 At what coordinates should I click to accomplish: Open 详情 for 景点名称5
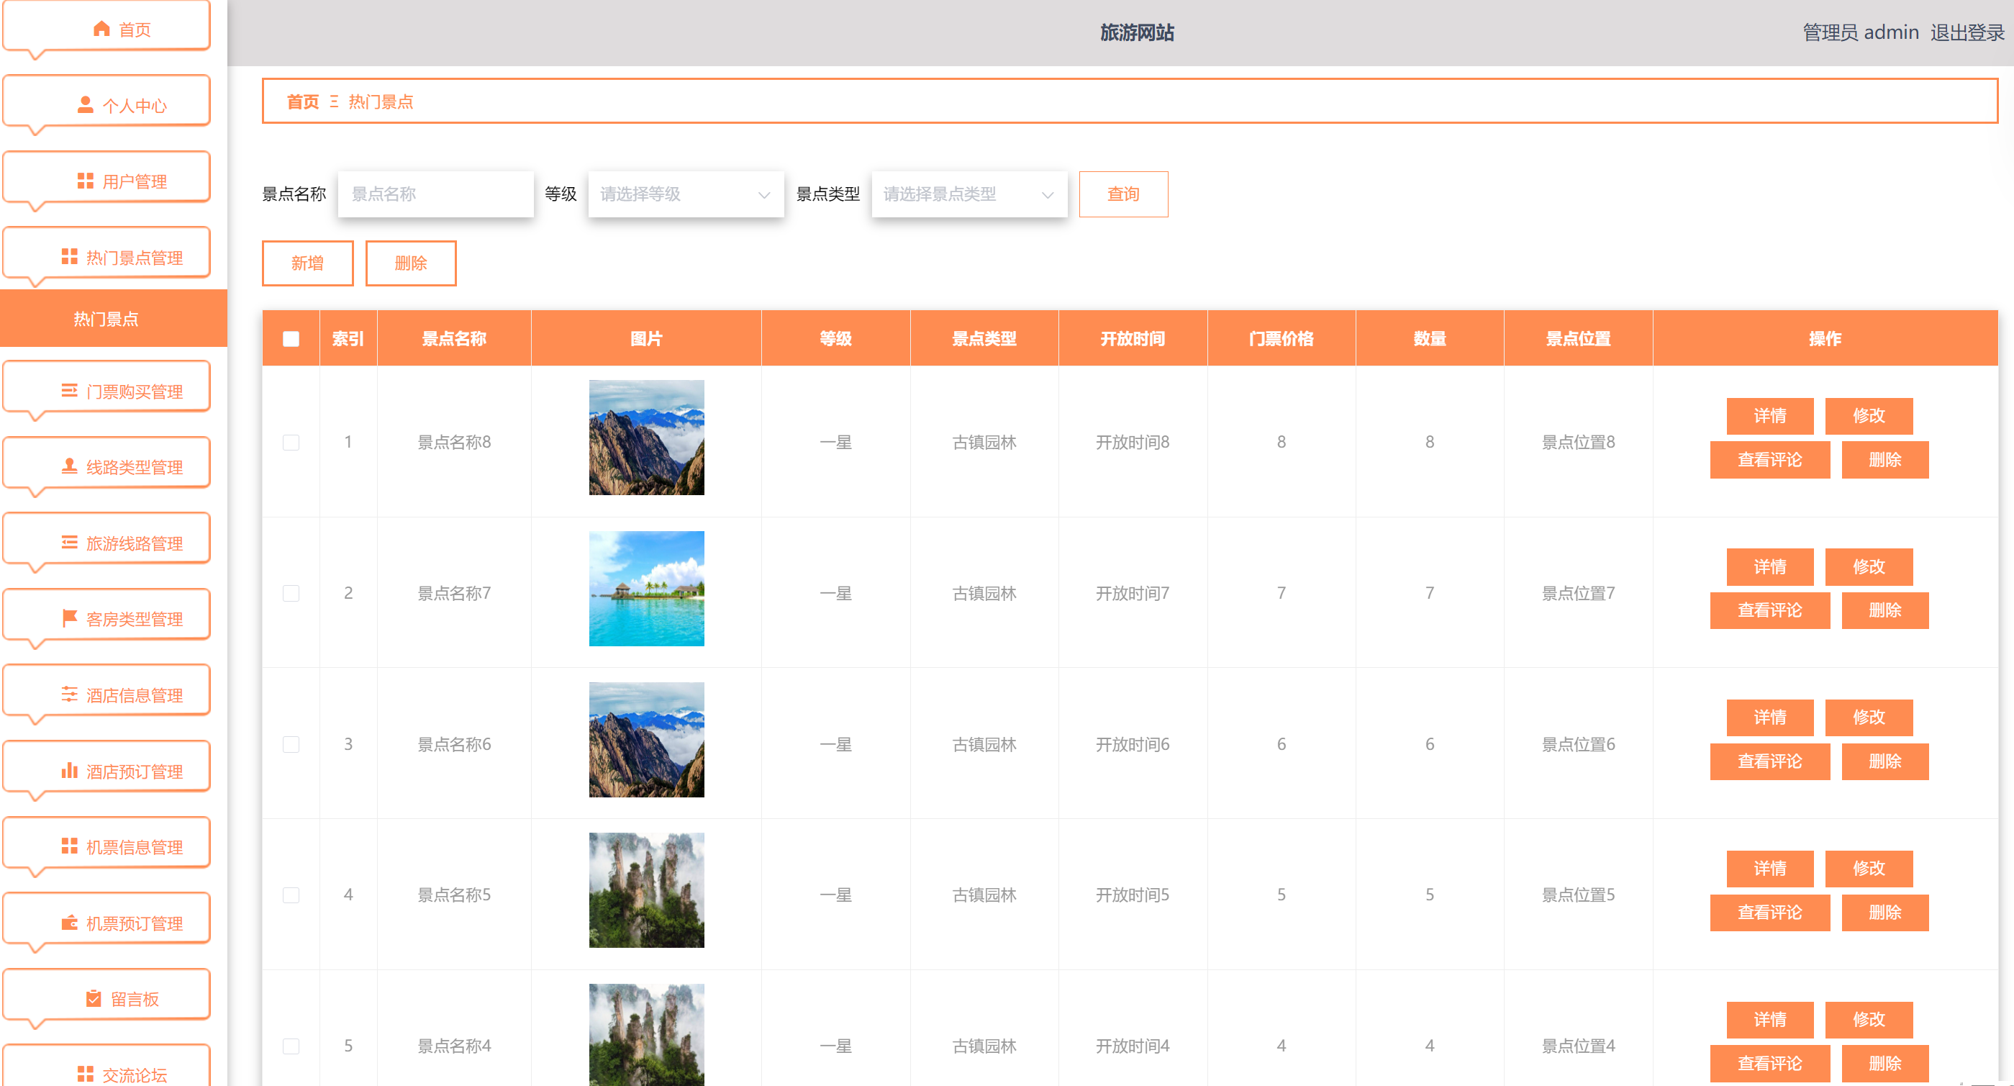1769,868
